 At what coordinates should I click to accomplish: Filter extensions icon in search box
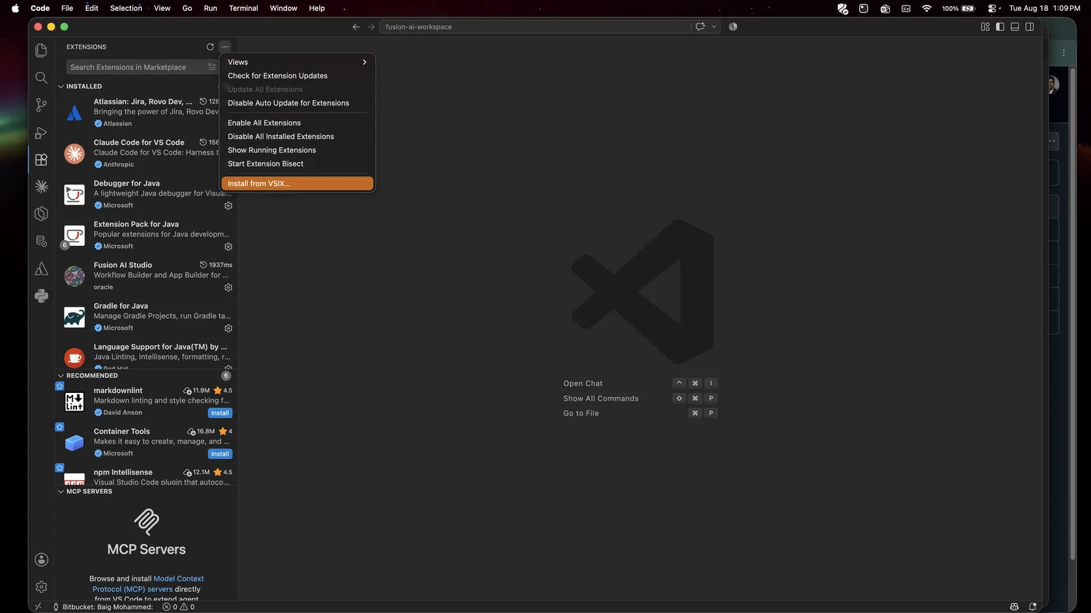[x=211, y=67]
